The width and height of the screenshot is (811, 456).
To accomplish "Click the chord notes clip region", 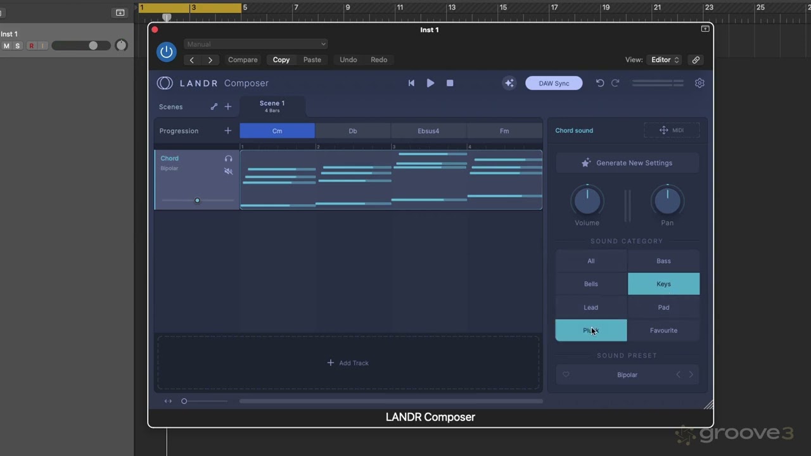I will pyautogui.click(x=391, y=179).
